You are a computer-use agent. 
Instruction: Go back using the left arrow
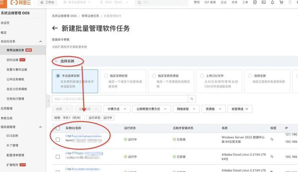click(x=55, y=29)
